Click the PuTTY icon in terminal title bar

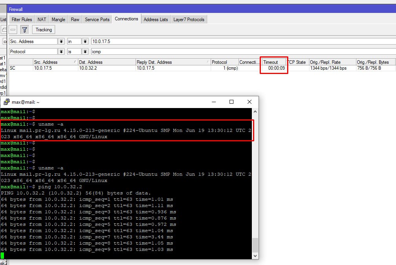tap(6, 102)
